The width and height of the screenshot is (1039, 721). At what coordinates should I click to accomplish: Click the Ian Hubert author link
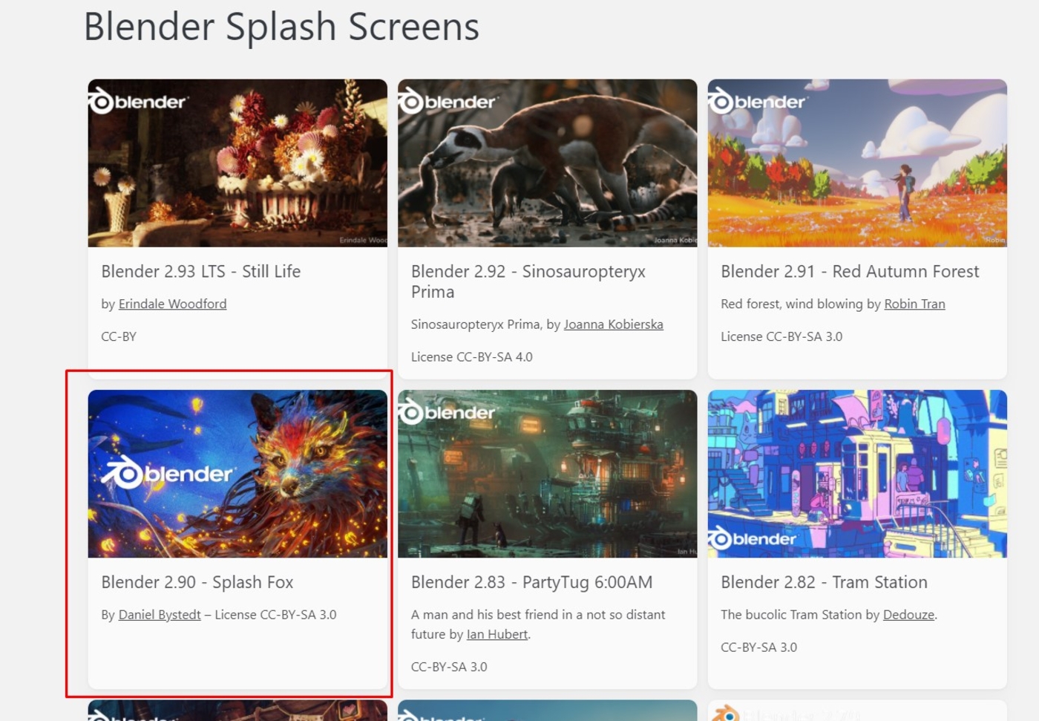coord(497,634)
